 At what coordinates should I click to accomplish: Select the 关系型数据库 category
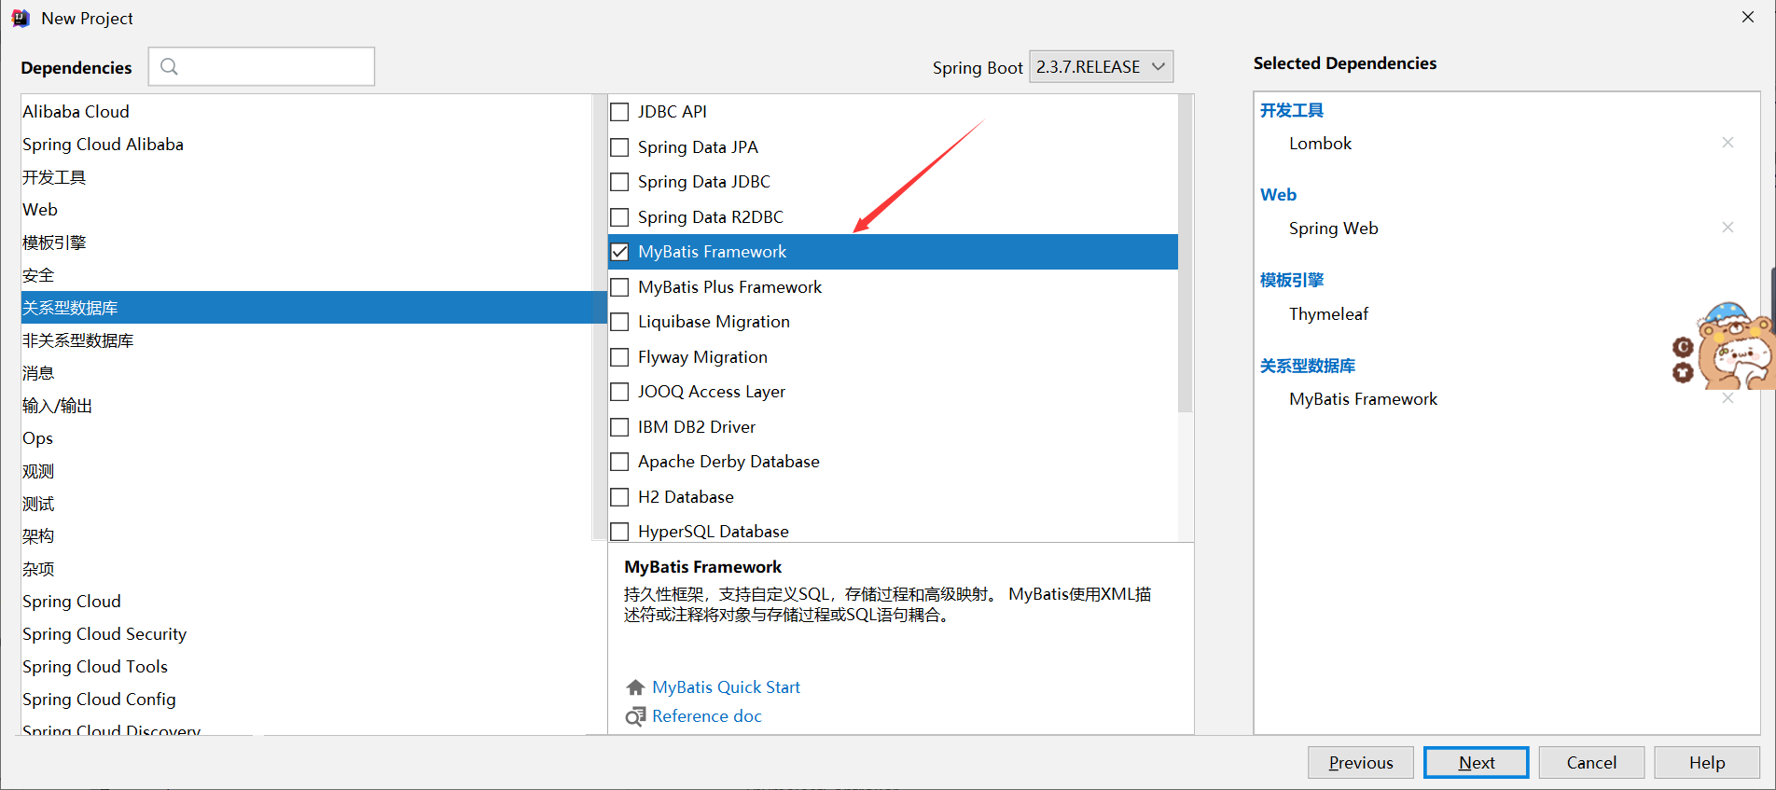[313, 307]
